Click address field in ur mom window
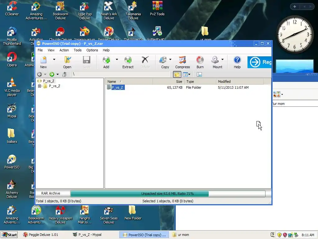This screenshot has width=318, height=239. [295, 104]
